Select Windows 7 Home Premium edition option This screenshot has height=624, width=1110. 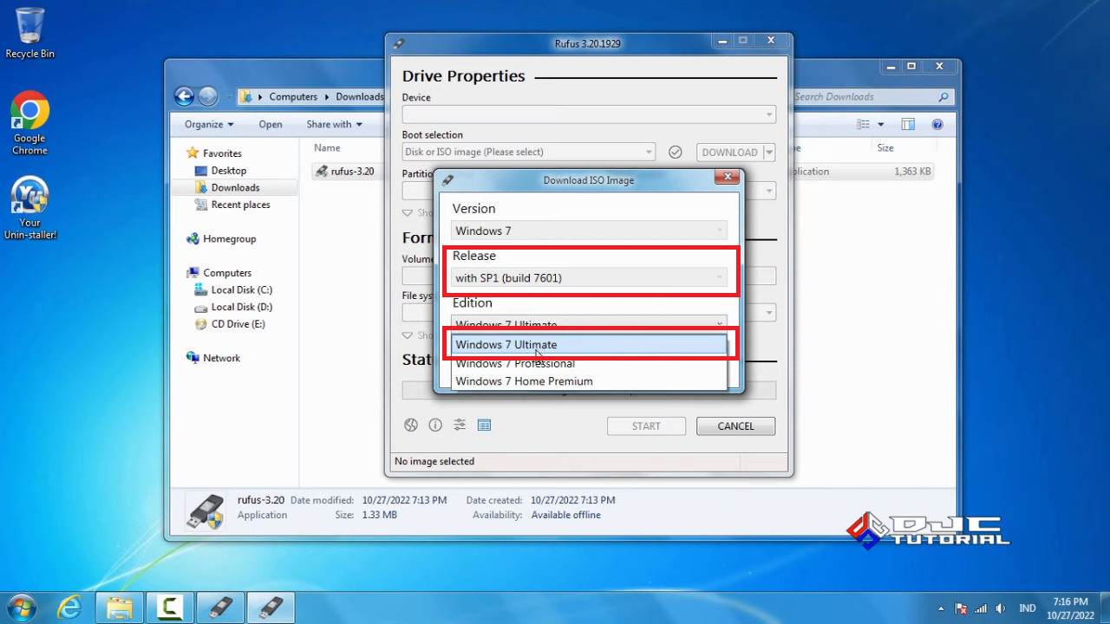tap(589, 381)
